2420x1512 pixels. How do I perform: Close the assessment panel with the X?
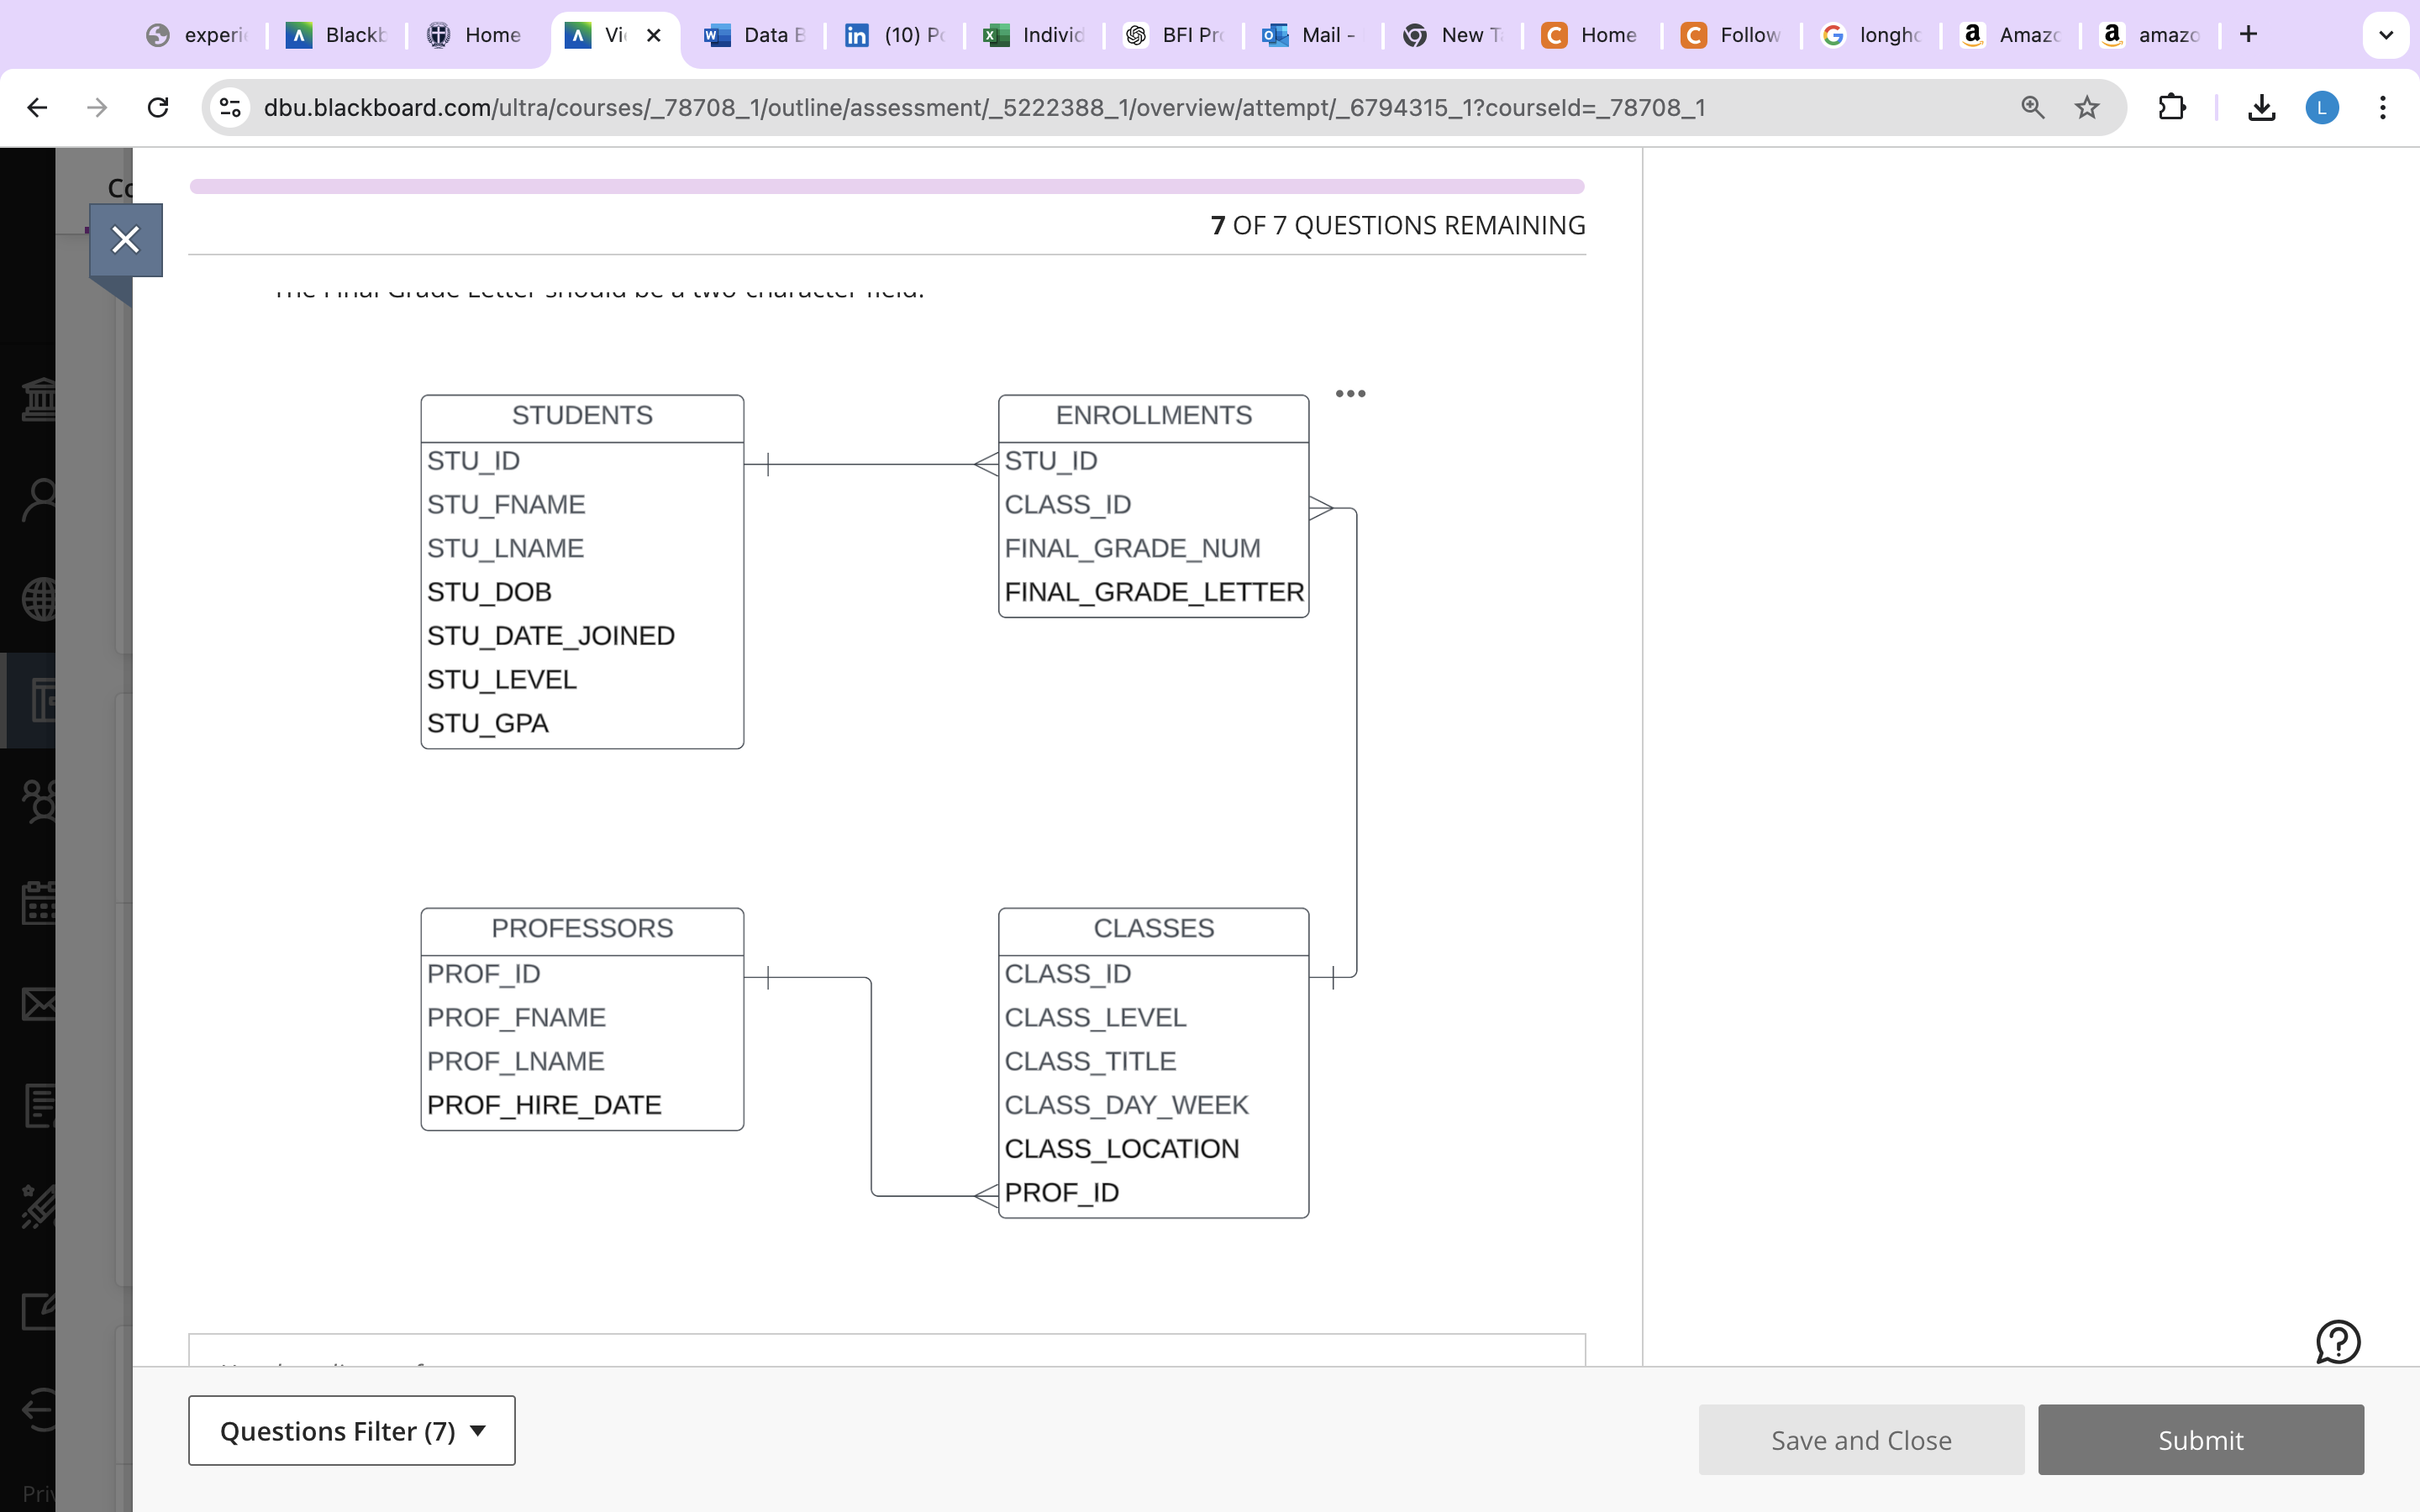(126, 238)
